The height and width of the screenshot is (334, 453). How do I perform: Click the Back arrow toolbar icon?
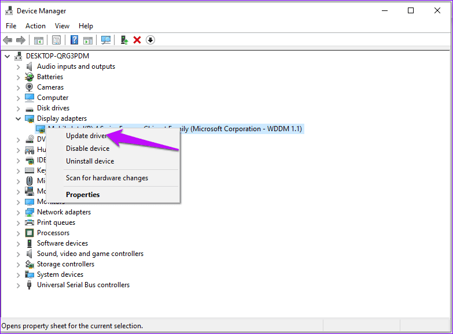click(x=8, y=40)
